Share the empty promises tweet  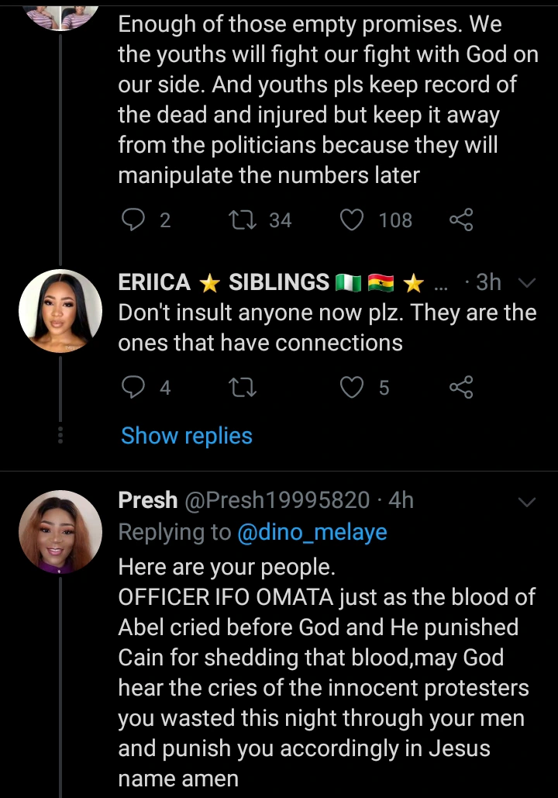pyautogui.click(x=461, y=220)
